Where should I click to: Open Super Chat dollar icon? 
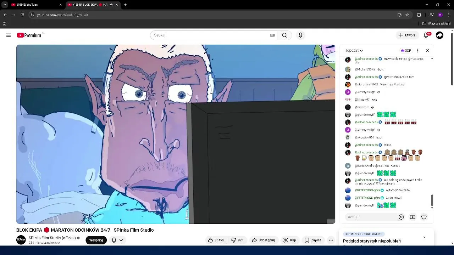413,217
